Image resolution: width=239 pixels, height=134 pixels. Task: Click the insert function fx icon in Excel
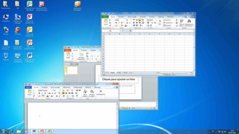(130, 31)
